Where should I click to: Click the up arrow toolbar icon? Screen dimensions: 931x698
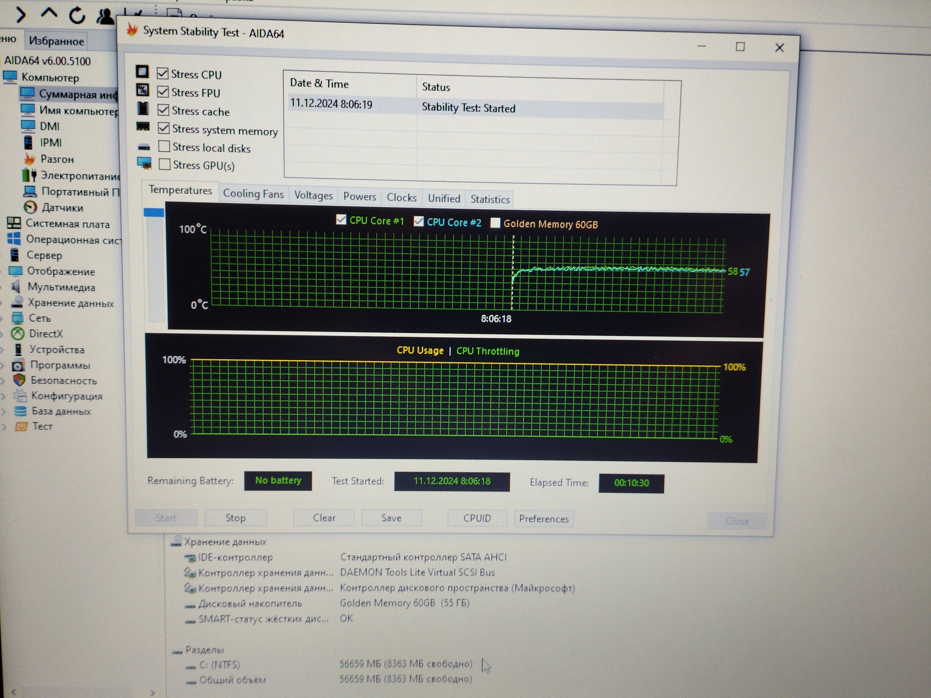tap(48, 13)
